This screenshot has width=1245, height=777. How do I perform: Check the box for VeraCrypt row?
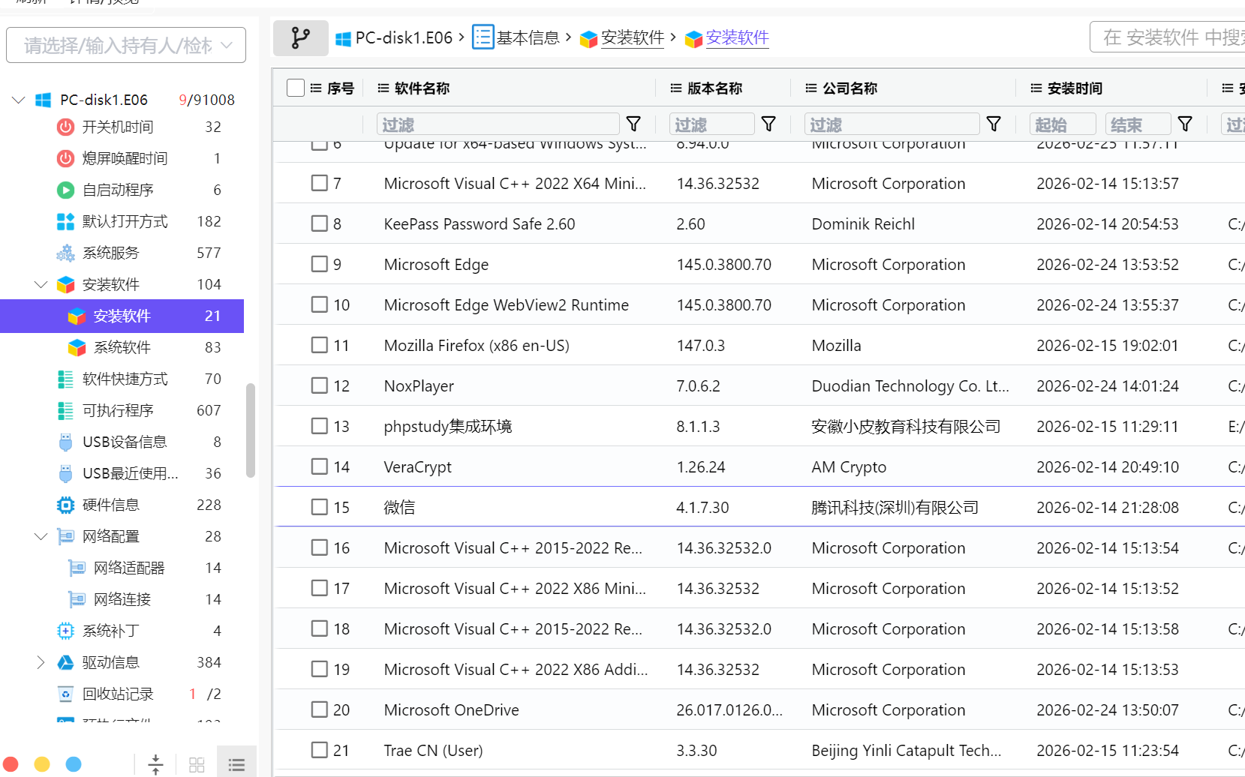(320, 466)
